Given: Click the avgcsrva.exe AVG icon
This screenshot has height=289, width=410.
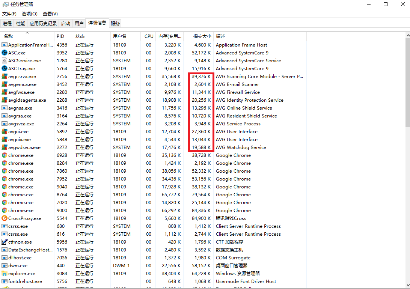Looking at the screenshot, I should [x=5, y=77].
